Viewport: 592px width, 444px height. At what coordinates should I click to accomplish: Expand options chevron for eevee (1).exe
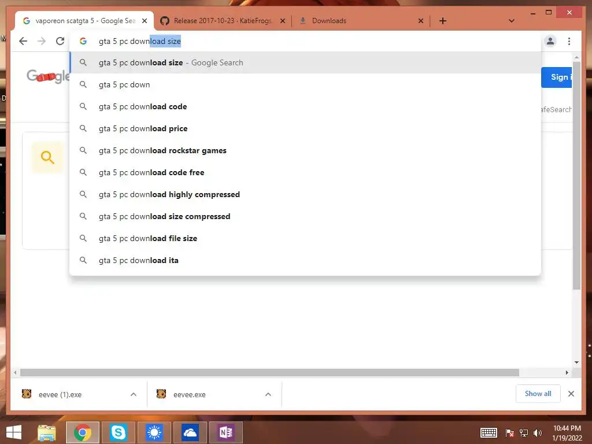(134, 394)
